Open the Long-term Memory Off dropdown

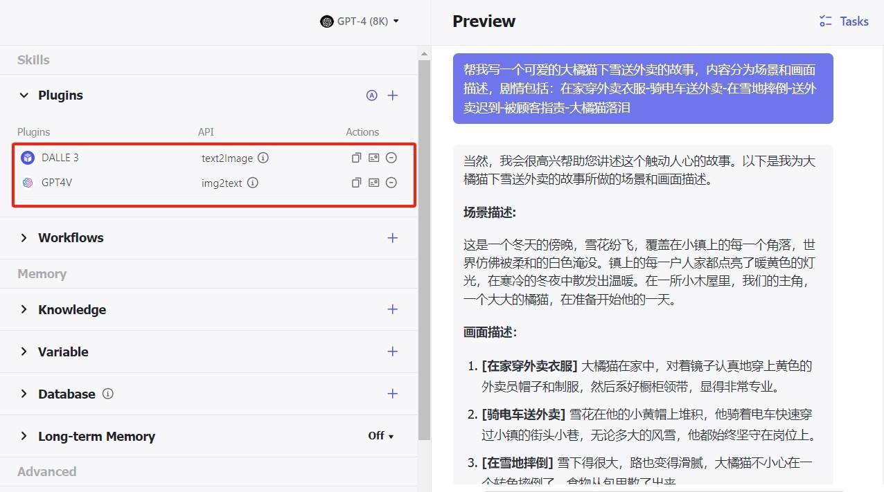tap(381, 436)
